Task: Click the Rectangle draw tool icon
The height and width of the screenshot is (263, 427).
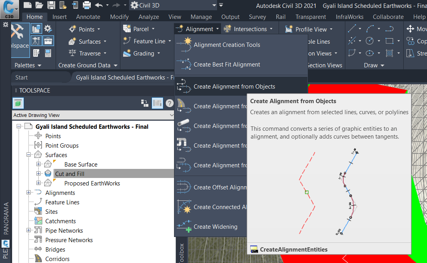Action: (390, 41)
